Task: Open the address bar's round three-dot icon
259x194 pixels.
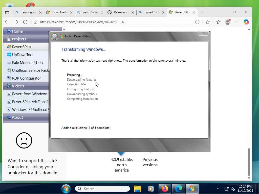Action: [x=197, y=22]
